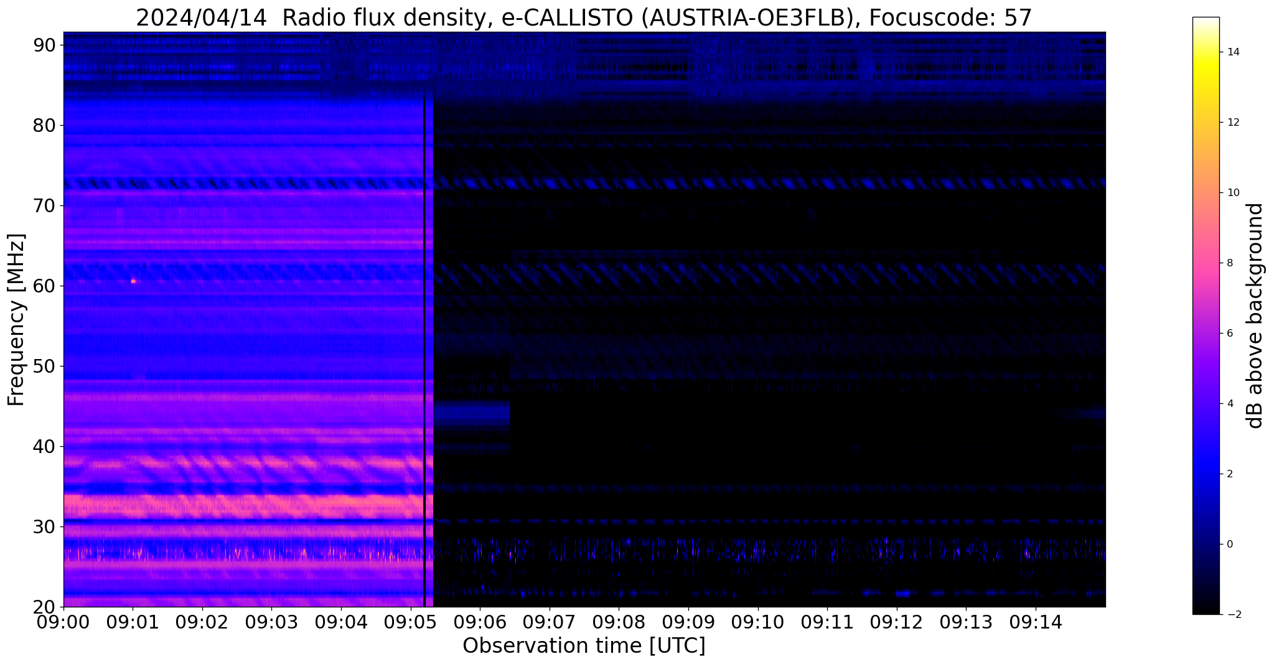Click the 40 tick on the frequency axis
This screenshot has height=664, width=1274.
coord(44,447)
